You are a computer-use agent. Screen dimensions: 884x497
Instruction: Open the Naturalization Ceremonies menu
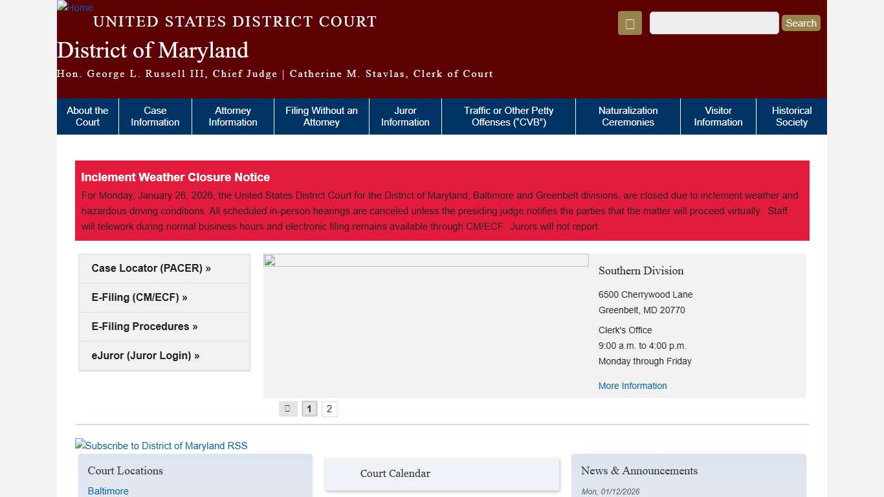[627, 116]
